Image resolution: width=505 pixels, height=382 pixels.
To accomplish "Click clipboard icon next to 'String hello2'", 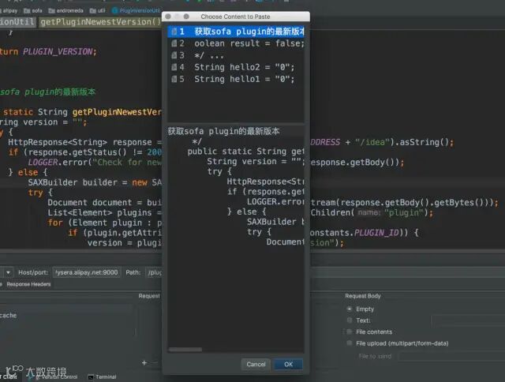I will click(x=174, y=67).
